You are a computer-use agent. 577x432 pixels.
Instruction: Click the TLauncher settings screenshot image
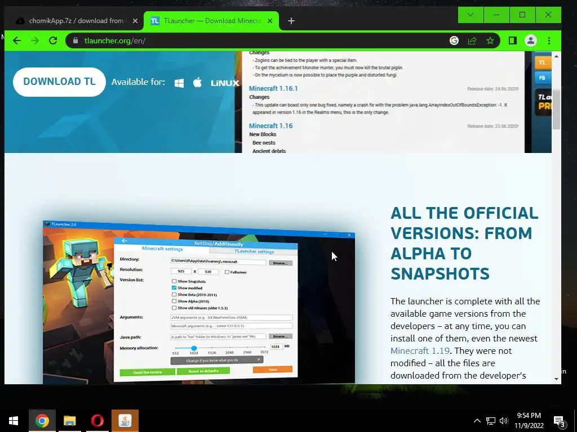[199, 302]
